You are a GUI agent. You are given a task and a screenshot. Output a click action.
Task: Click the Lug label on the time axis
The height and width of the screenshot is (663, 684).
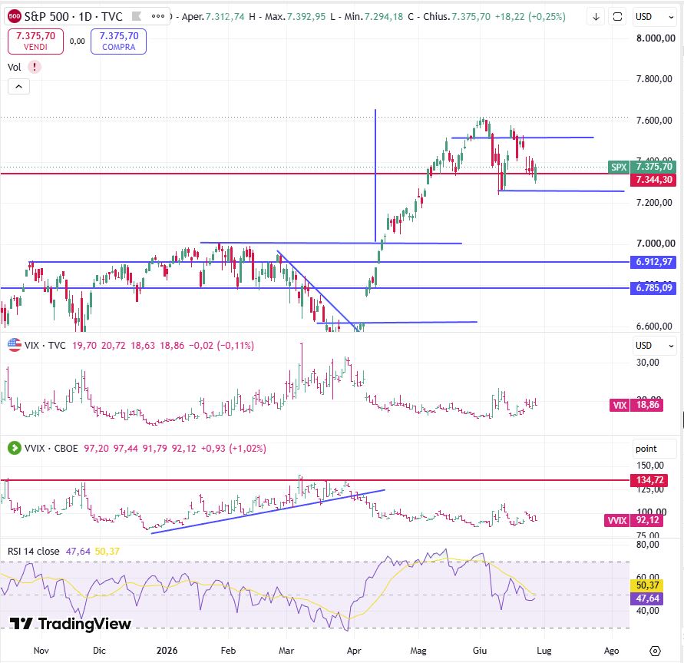click(544, 651)
